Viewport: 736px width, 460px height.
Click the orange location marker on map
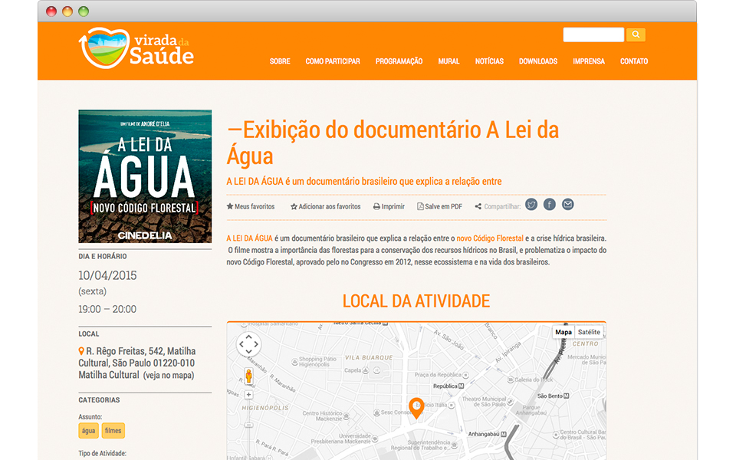[x=416, y=407]
